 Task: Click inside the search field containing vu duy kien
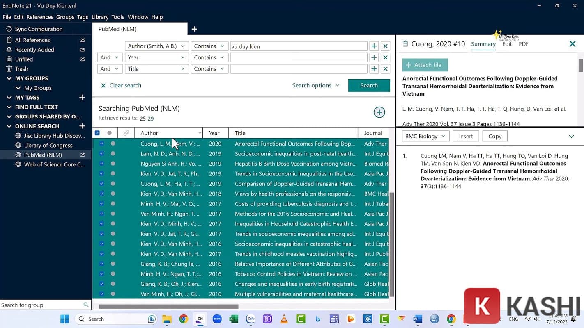299,46
